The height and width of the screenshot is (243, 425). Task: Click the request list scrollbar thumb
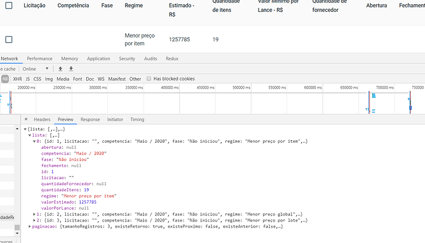click(x=17, y=227)
